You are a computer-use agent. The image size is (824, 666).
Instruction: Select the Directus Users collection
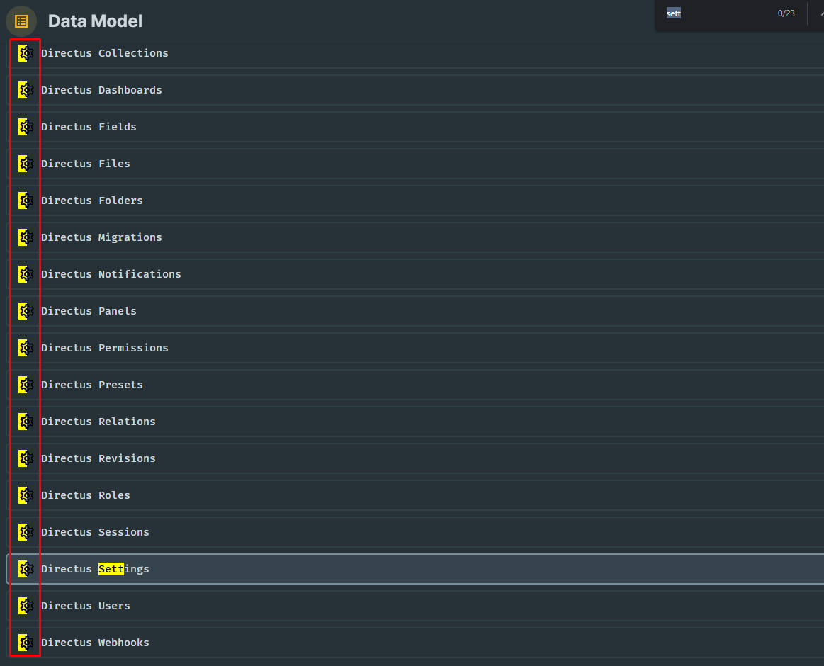415,606
